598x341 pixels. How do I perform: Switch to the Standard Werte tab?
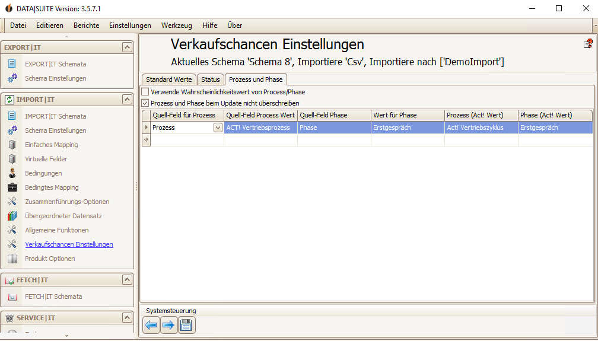169,79
